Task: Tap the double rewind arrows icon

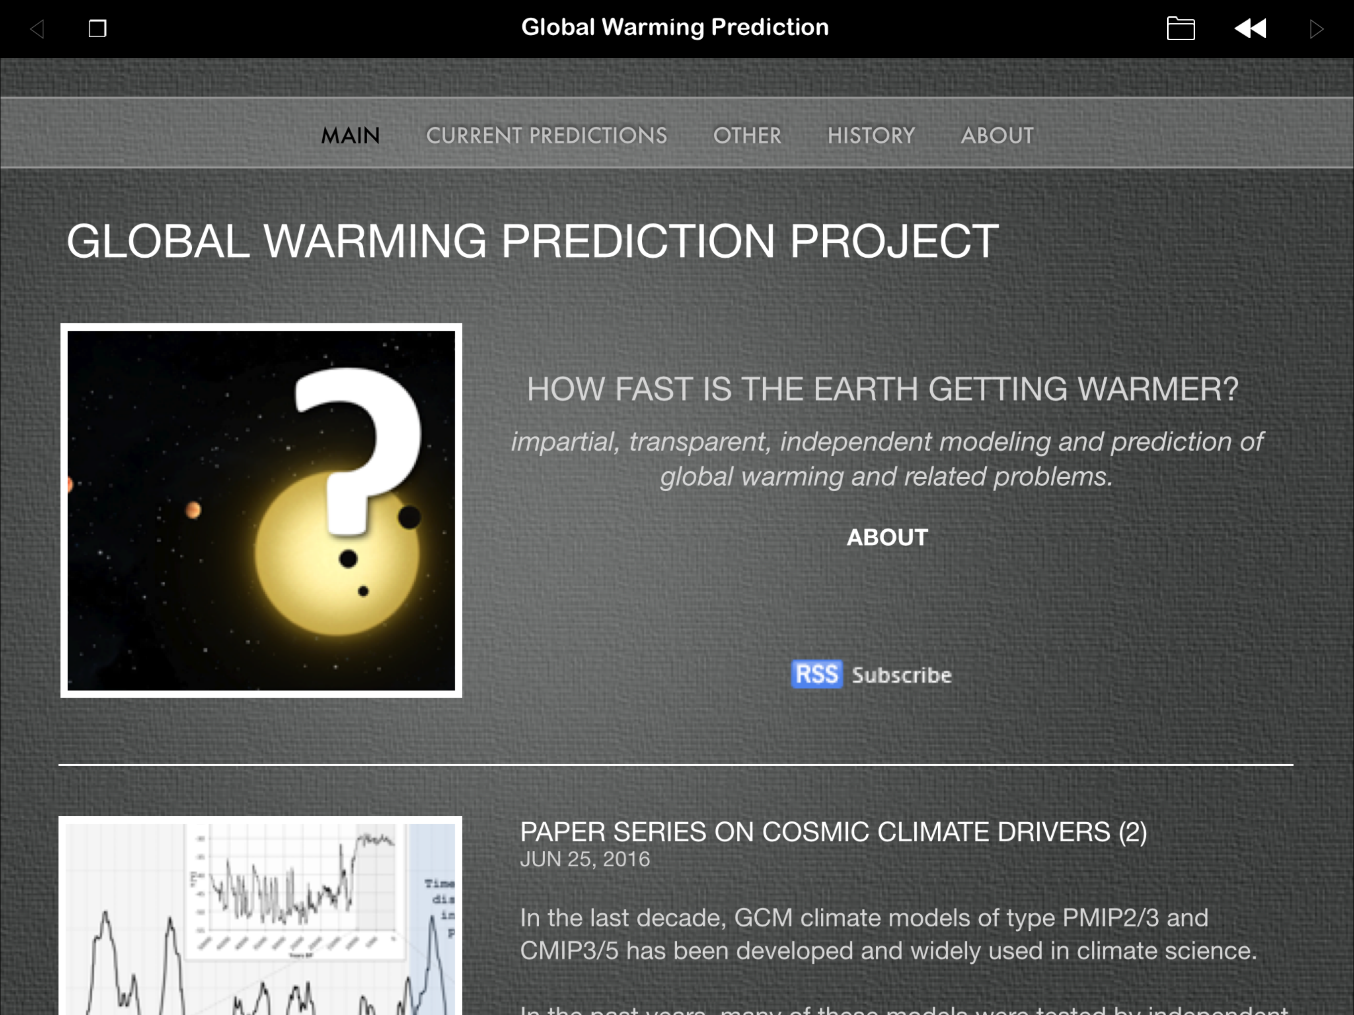Action: tap(1250, 29)
